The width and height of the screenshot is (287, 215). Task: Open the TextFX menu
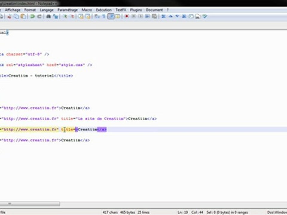120,10
